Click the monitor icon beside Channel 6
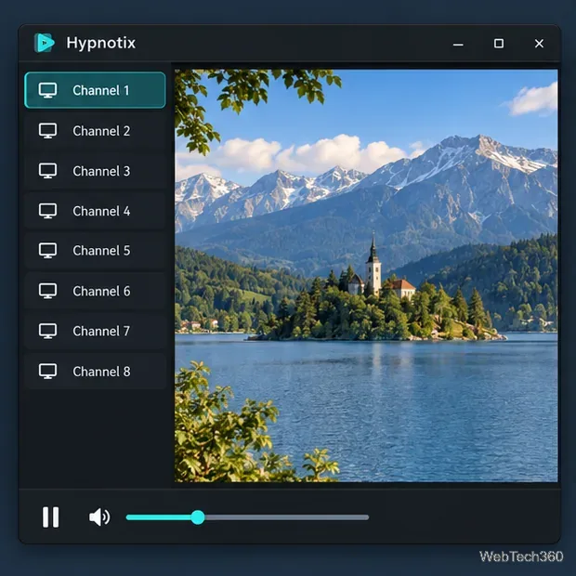Screen dimensions: 576x576 (x=47, y=291)
